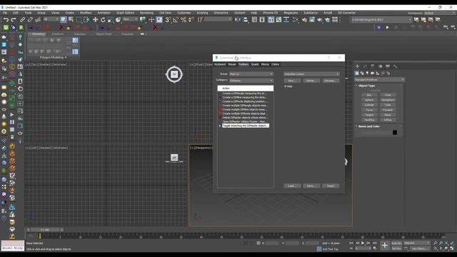Activate the Bind to Space Warp tool

click(38, 20)
